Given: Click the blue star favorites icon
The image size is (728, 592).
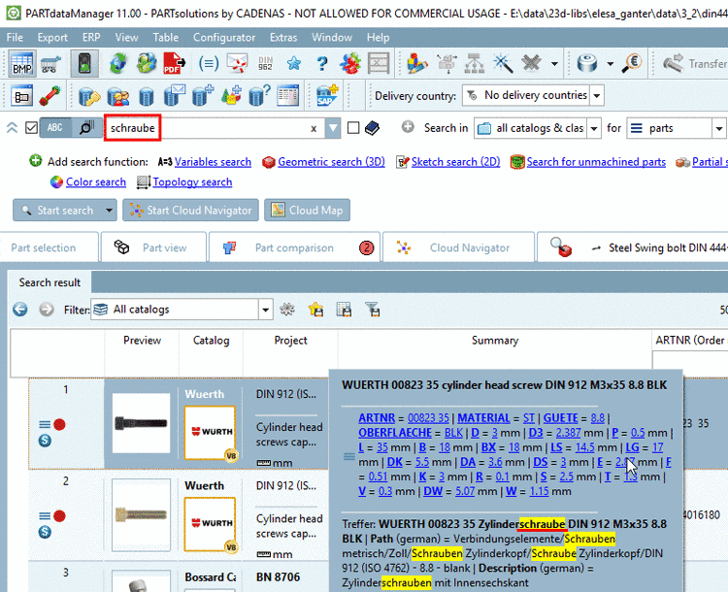Looking at the screenshot, I should click(x=294, y=63).
